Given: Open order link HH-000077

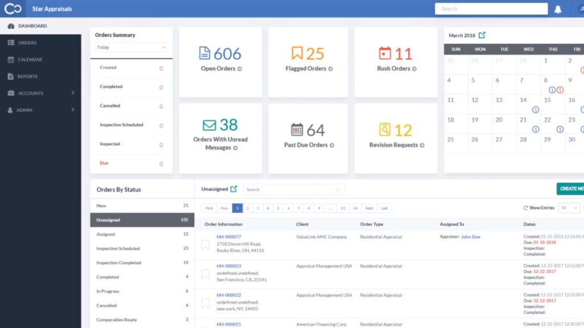Looking at the screenshot, I should pyautogui.click(x=229, y=237).
